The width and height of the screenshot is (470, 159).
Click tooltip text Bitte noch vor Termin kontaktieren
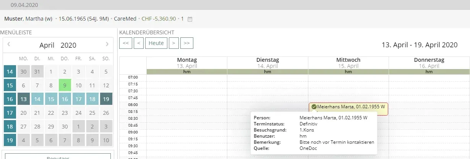pyautogui.click(x=337, y=142)
